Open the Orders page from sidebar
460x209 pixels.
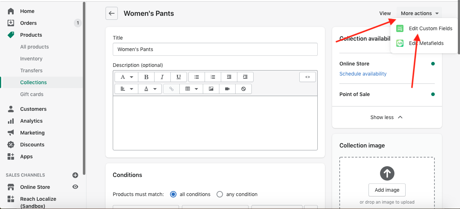pos(28,23)
